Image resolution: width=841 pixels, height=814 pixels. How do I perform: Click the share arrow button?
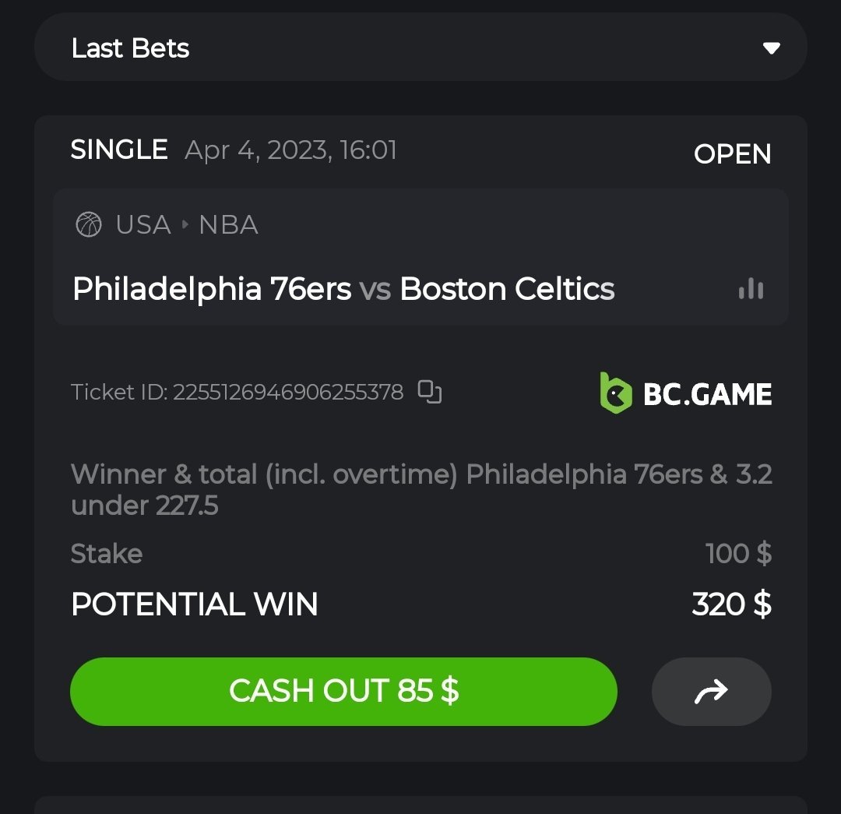pos(711,691)
